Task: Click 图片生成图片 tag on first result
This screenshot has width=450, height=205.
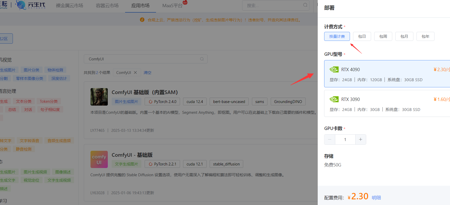Action: (126, 102)
